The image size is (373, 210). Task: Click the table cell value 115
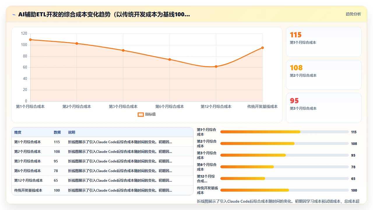point(57,142)
